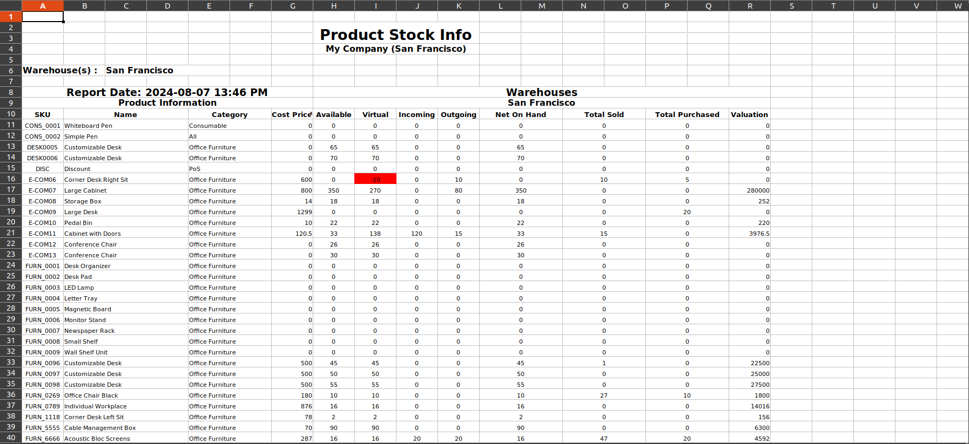Select the 'FURN_0097' SKU cell
Screen dimensions: 969x444
tap(43, 373)
